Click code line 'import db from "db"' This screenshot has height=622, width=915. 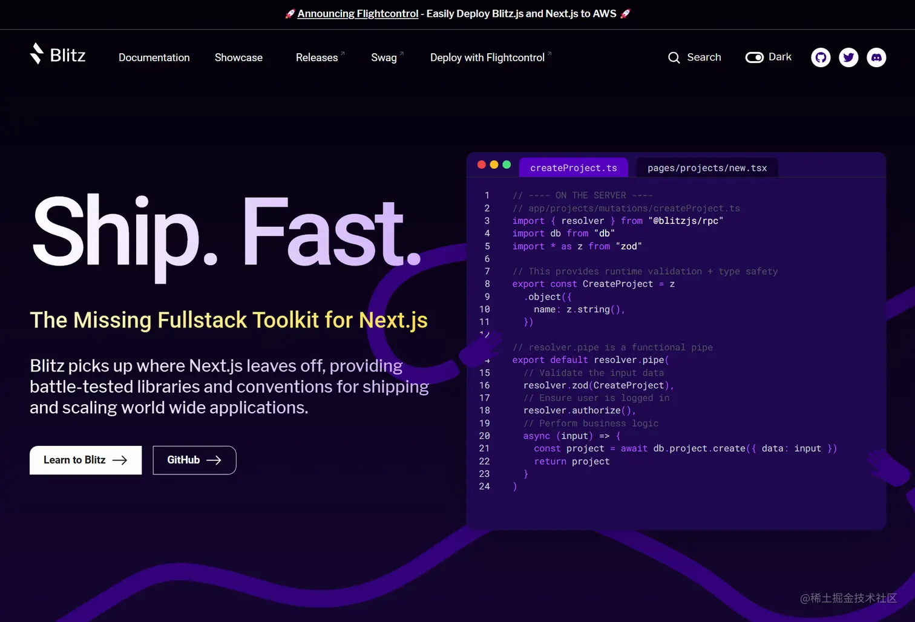pos(563,233)
